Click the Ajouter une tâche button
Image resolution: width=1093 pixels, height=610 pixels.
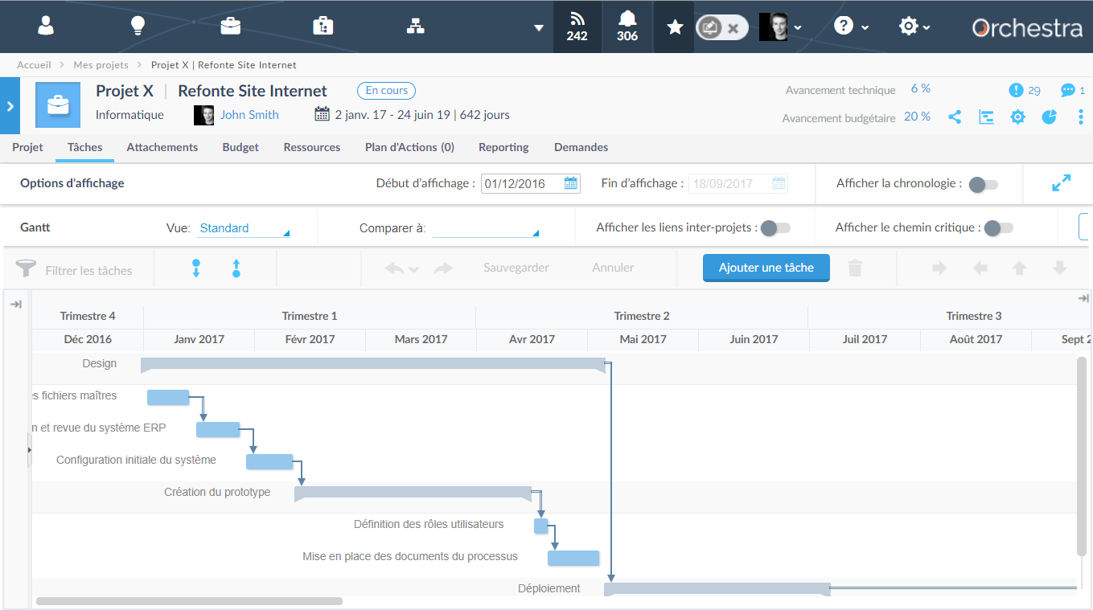click(766, 268)
